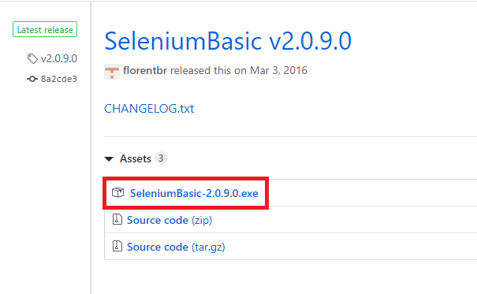Open commit 8a2cde3
Viewport: 477px width, 294px height.
tap(59, 79)
